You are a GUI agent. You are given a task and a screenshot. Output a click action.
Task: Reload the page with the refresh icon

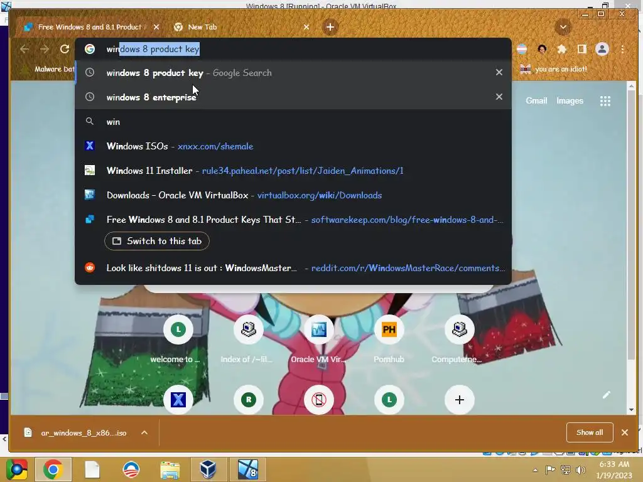tap(65, 49)
